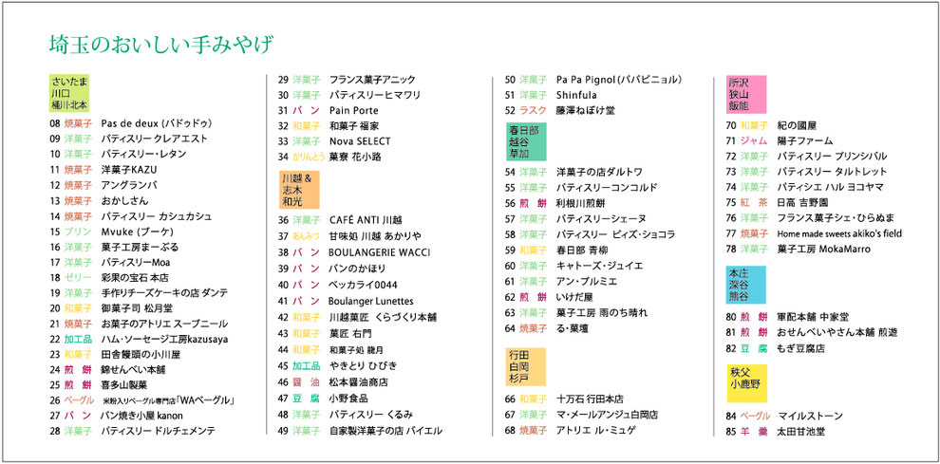
Task: Click entry 80 軍配本舗 中家堂
Action: pos(787,317)
